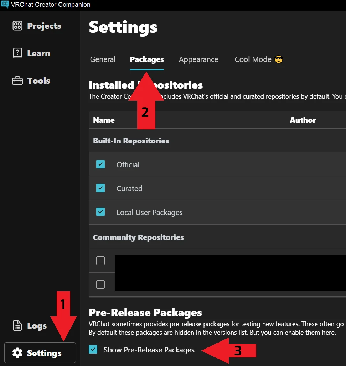
Task: Click the VRChat Creator Companion window title
Action: (x=51, y=4)
